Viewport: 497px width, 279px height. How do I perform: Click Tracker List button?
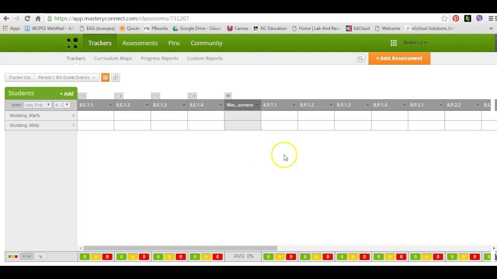(x=20, y=77)
